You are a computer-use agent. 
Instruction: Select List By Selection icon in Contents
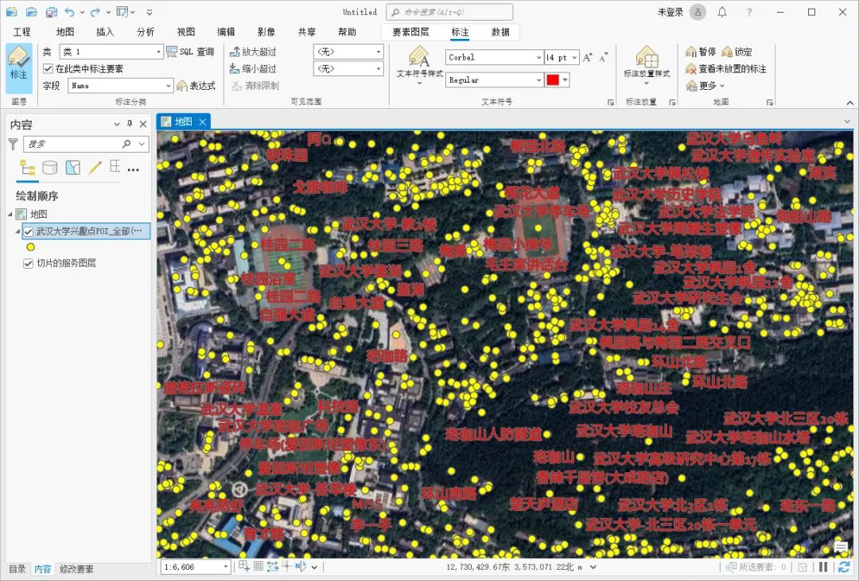coord(73,168)
